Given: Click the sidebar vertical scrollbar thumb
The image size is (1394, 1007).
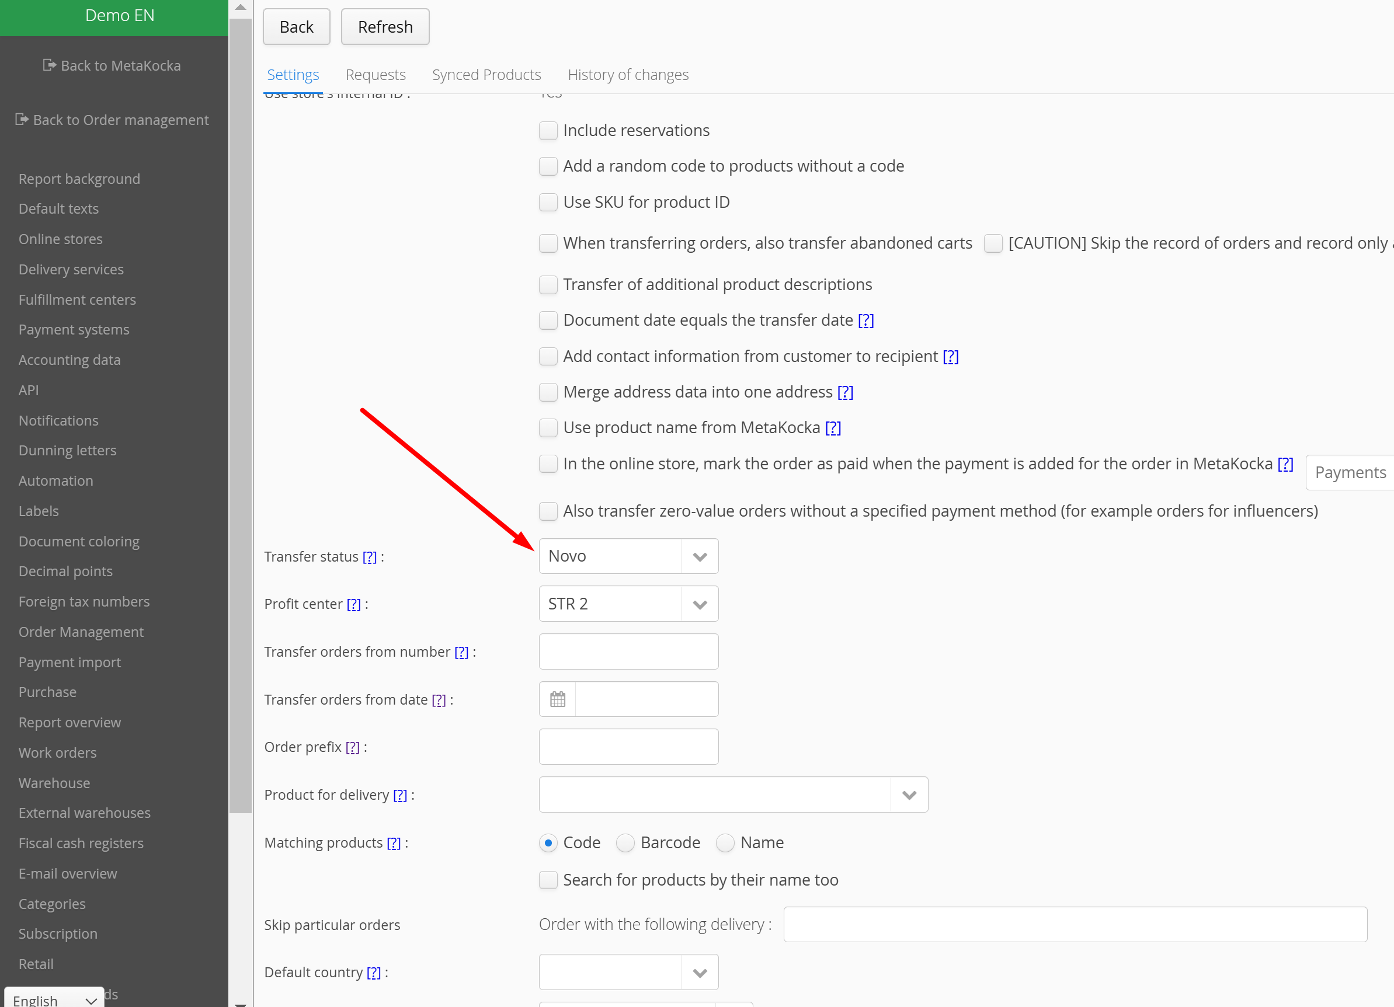Looking at the screenshot, I should (x=241, y=415).
